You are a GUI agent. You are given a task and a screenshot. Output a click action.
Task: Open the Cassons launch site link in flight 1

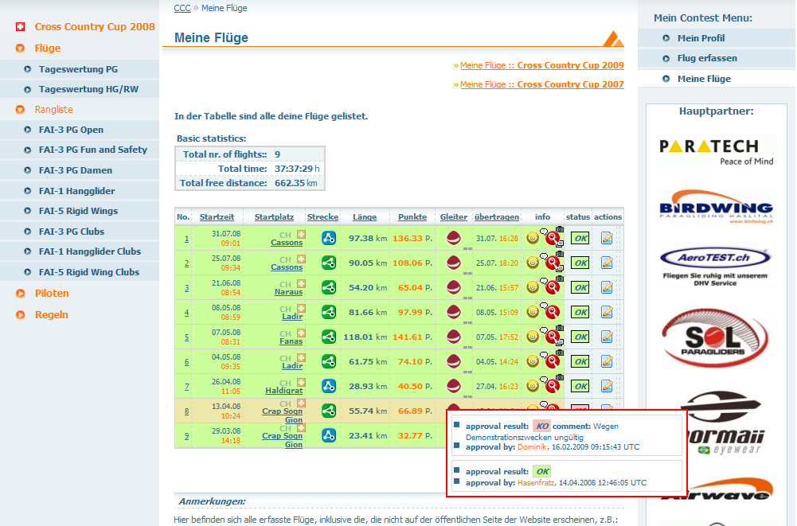287,243
